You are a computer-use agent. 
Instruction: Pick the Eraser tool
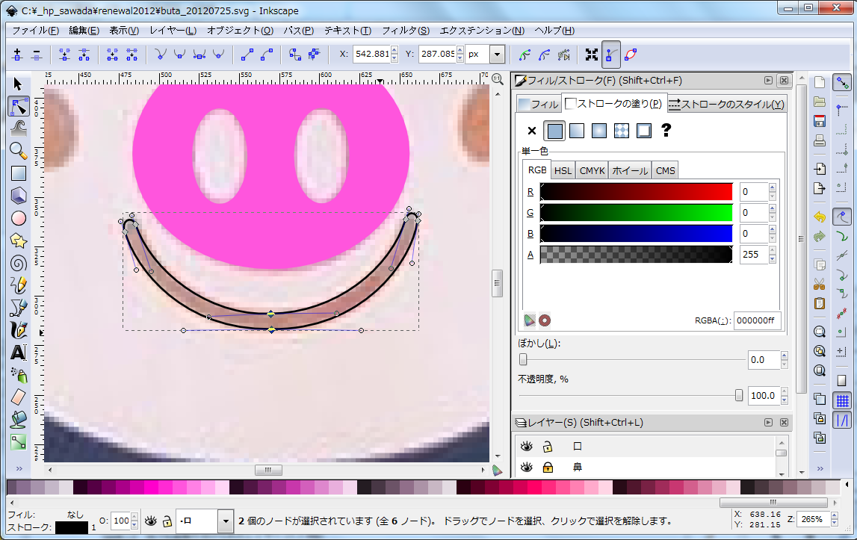pyautogui.click(x=18, y=397)
